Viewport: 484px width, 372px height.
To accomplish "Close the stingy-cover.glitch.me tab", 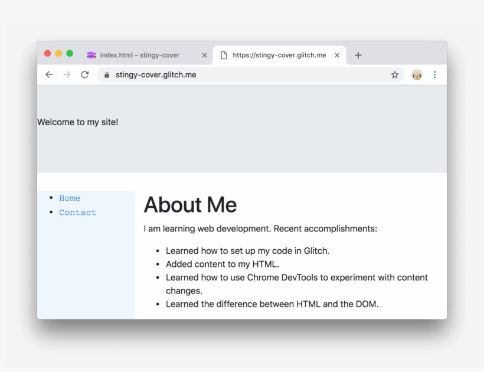I will point(337,54).
